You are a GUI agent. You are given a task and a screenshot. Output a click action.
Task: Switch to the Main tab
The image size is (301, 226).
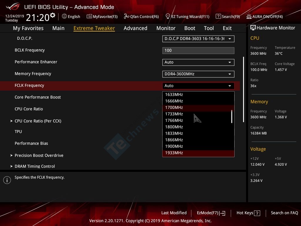(58, 28)
